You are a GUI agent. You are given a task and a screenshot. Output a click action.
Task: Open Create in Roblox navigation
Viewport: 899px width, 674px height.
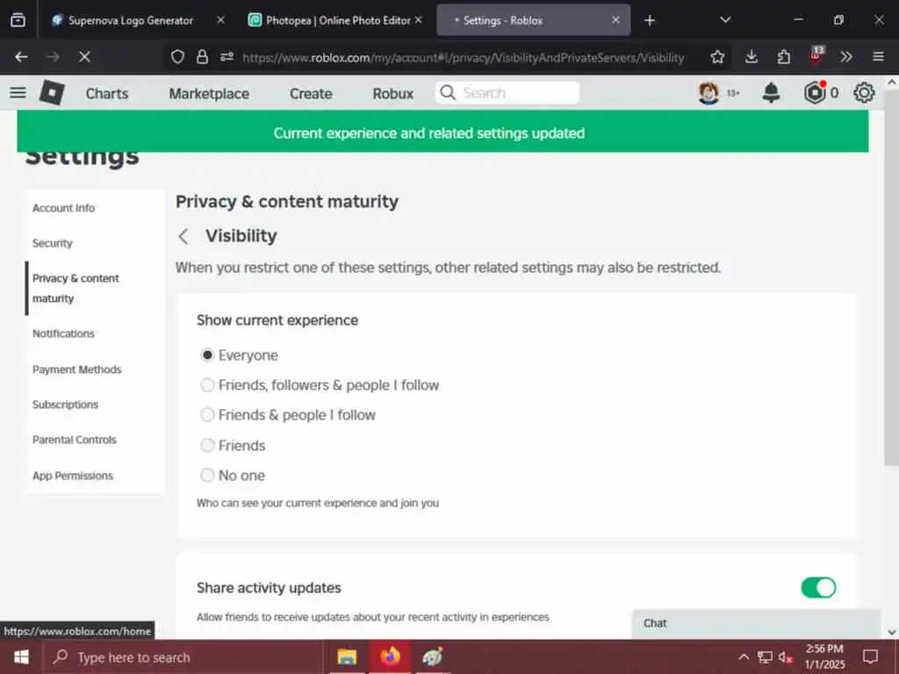(311, 93)
